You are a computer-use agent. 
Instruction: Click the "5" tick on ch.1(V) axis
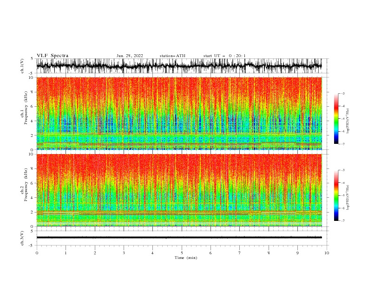[x=33, y=59]
